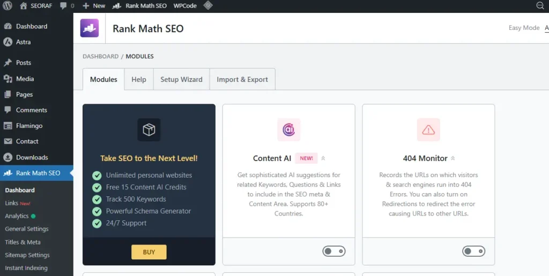
Task: Switch to the Help tab
Action: coord(139,79)
